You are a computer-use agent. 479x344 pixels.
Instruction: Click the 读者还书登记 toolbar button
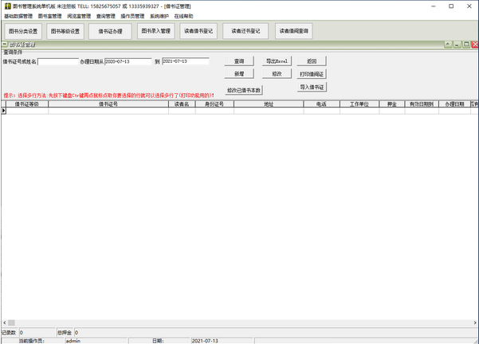tap(245, 31)
